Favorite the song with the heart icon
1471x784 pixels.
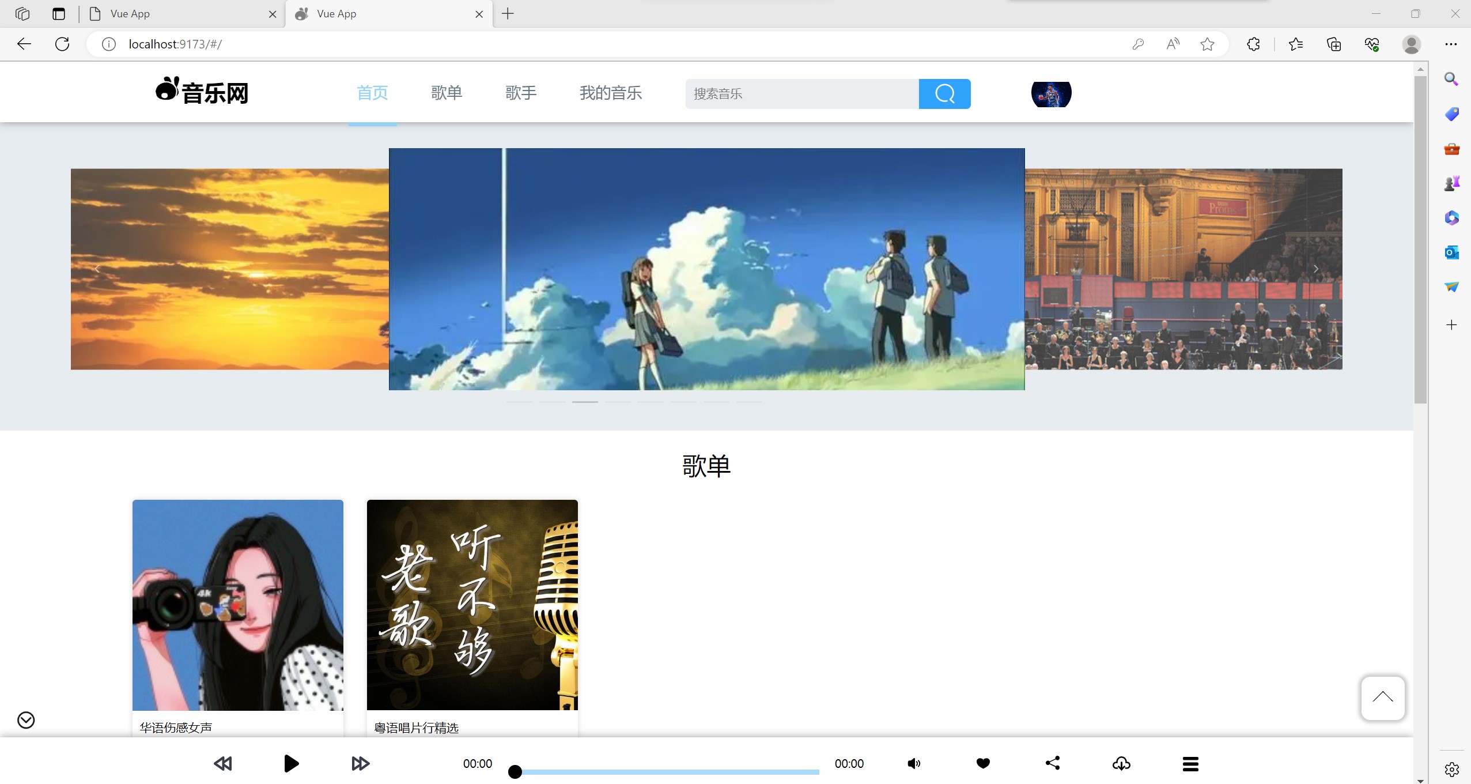(x=983, y=764)
